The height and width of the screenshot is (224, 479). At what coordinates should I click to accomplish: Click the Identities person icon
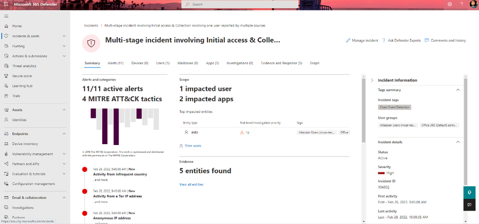point(6,120)
